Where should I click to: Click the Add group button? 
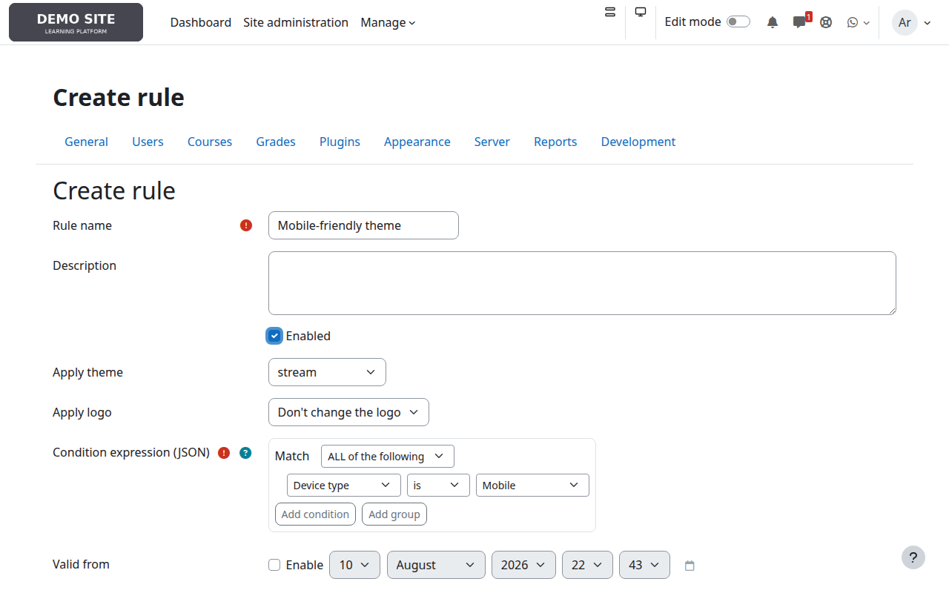(x=394, y=514)
